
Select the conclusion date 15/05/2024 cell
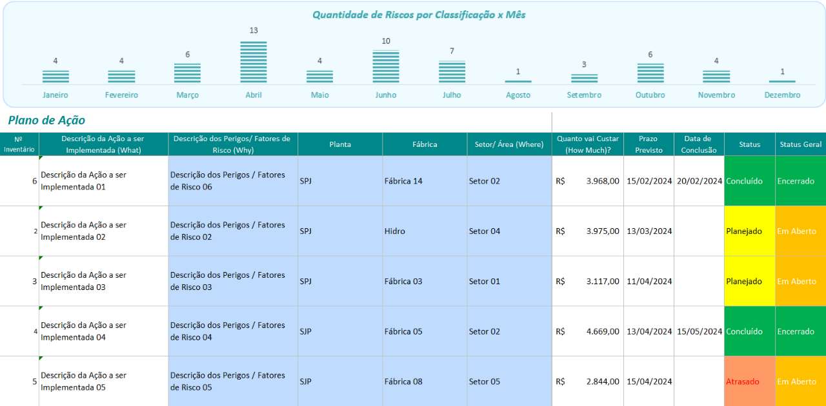pos(699,332)
